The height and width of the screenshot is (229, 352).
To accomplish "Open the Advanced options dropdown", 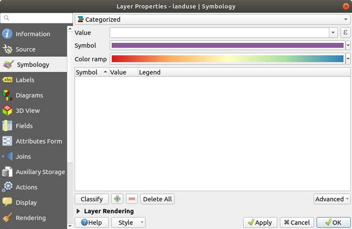I will point(332,199).
